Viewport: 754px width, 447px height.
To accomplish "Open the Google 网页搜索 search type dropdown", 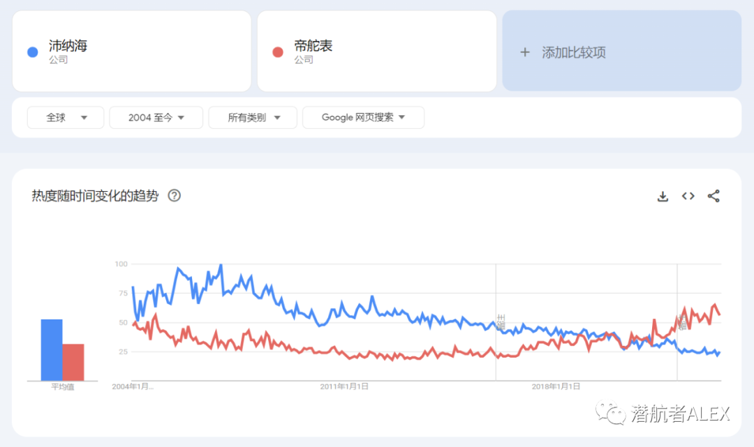I will [363, 118].
